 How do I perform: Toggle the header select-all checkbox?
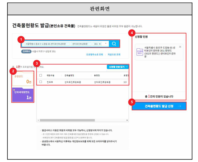click(x=41, y=75)
